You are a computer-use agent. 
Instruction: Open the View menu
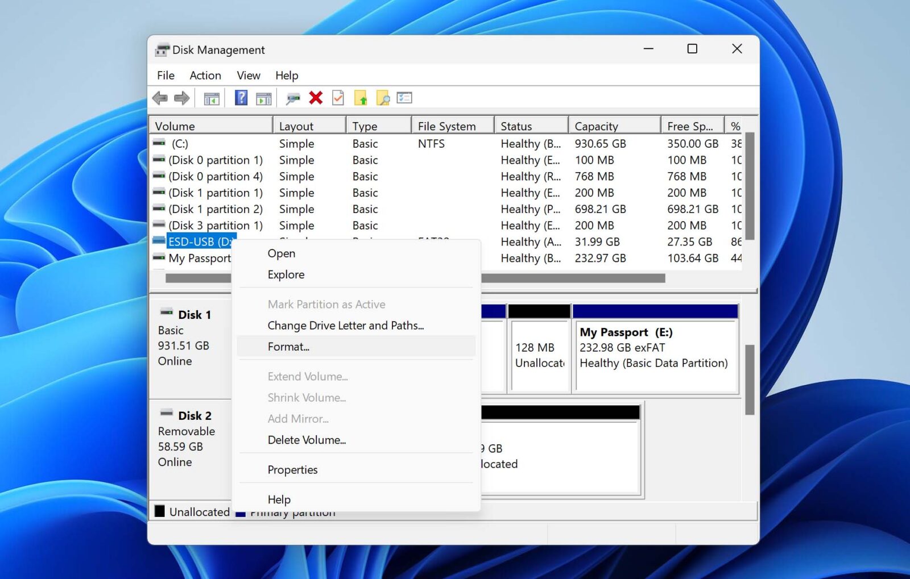(x=248, y=75)
